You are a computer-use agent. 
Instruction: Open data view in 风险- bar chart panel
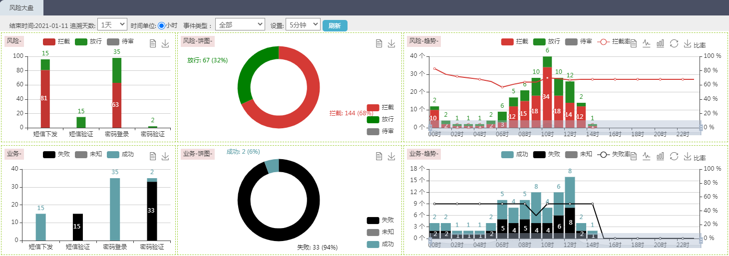(153, 44)
